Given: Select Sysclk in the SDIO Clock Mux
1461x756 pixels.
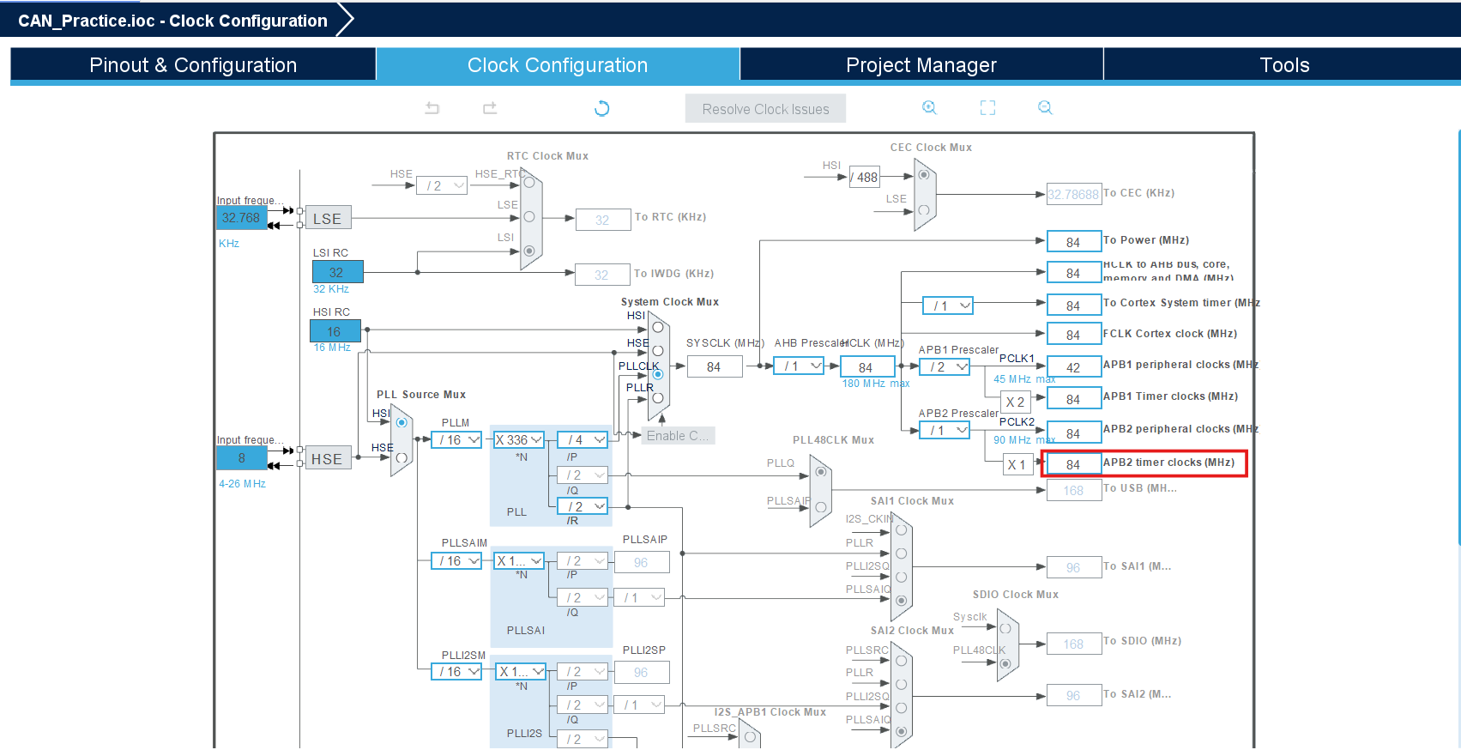Looking at the screenshot, I should [1005, 628].
